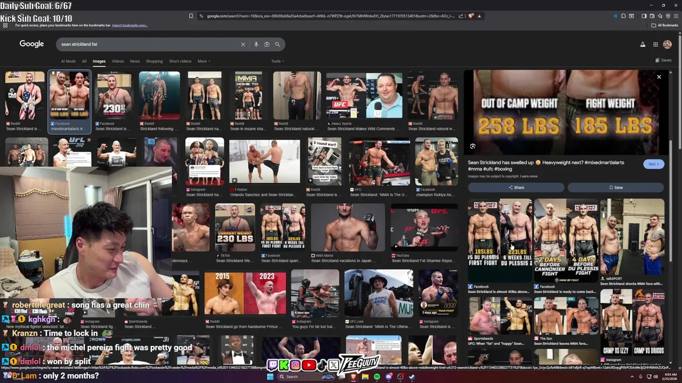This screenshot has width=682, height=383.
Task: Clear the Google search box text
Action: [243, 44]
